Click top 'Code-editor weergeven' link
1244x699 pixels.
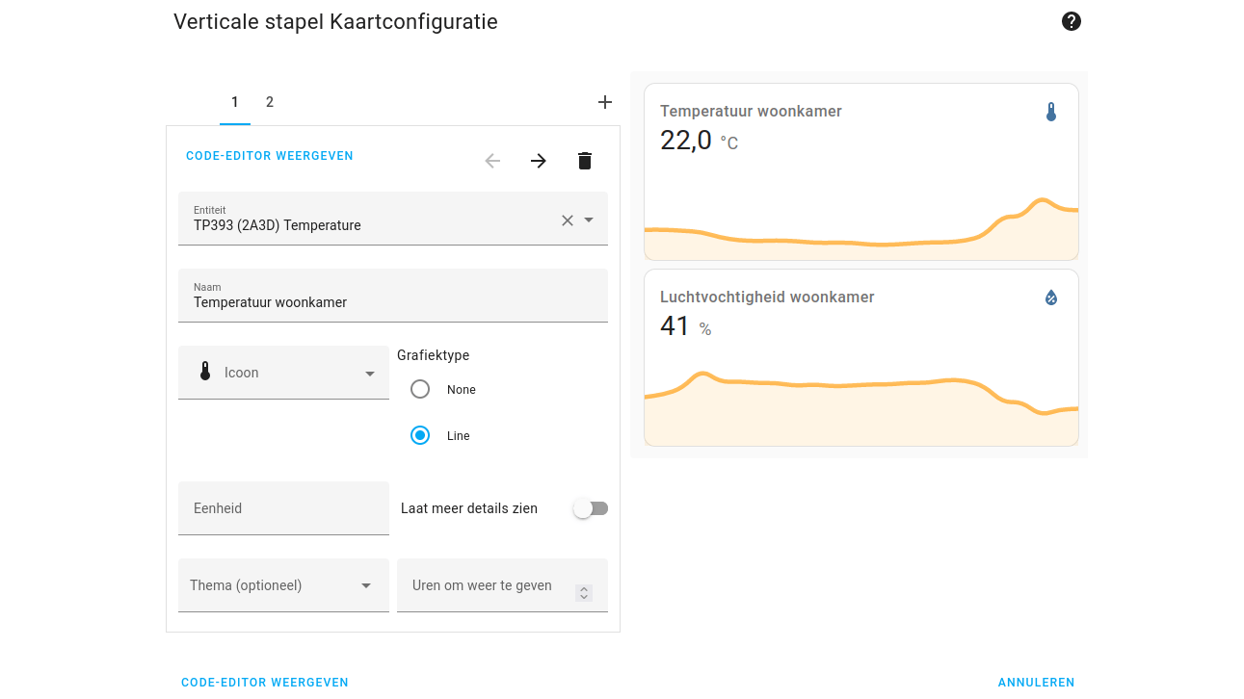pyautogui.click(x=270, y=156)
